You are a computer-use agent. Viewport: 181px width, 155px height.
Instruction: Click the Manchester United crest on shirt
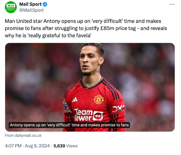(x=99, y=99)
